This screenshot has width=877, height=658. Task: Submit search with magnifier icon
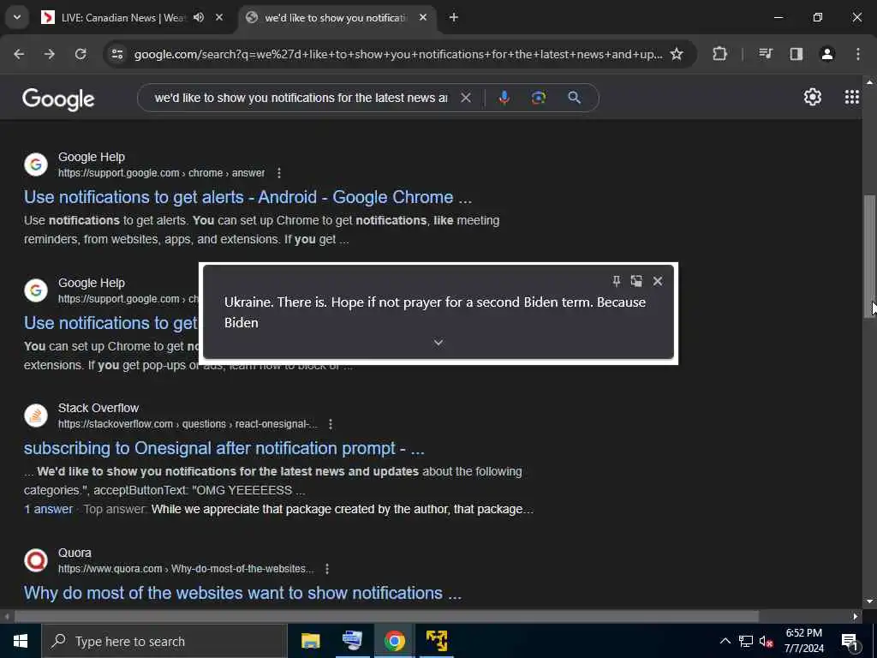pos(574,98)
